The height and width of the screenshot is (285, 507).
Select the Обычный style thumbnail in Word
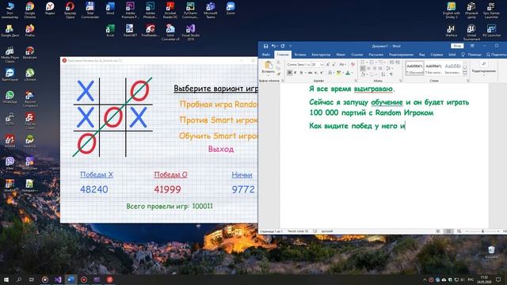point(414,68)
